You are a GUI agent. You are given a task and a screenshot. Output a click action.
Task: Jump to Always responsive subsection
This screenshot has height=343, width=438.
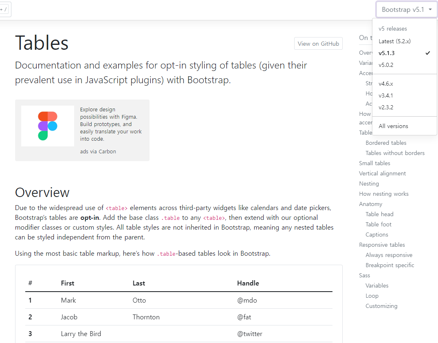(389, 255)
